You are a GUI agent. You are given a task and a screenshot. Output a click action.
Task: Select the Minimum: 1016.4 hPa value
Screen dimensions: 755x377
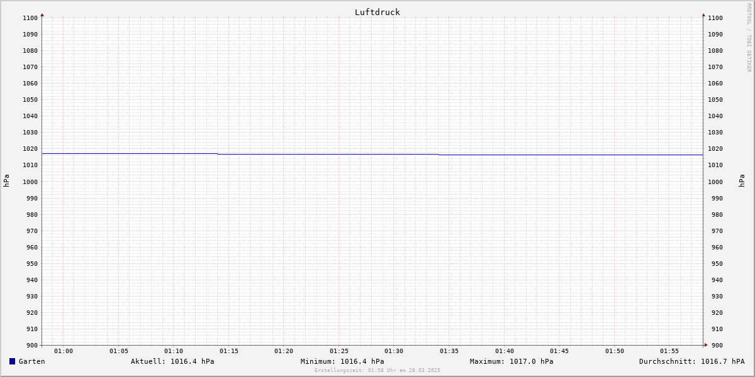pyautogui.click(x=342, y=361)
